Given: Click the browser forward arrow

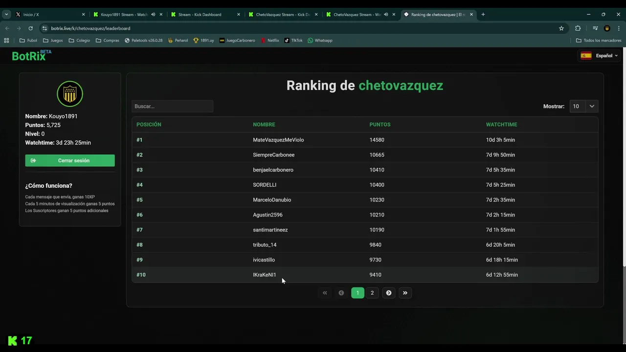Looking at the screenshot, I should pyautogui.click(x=19, y=28).
